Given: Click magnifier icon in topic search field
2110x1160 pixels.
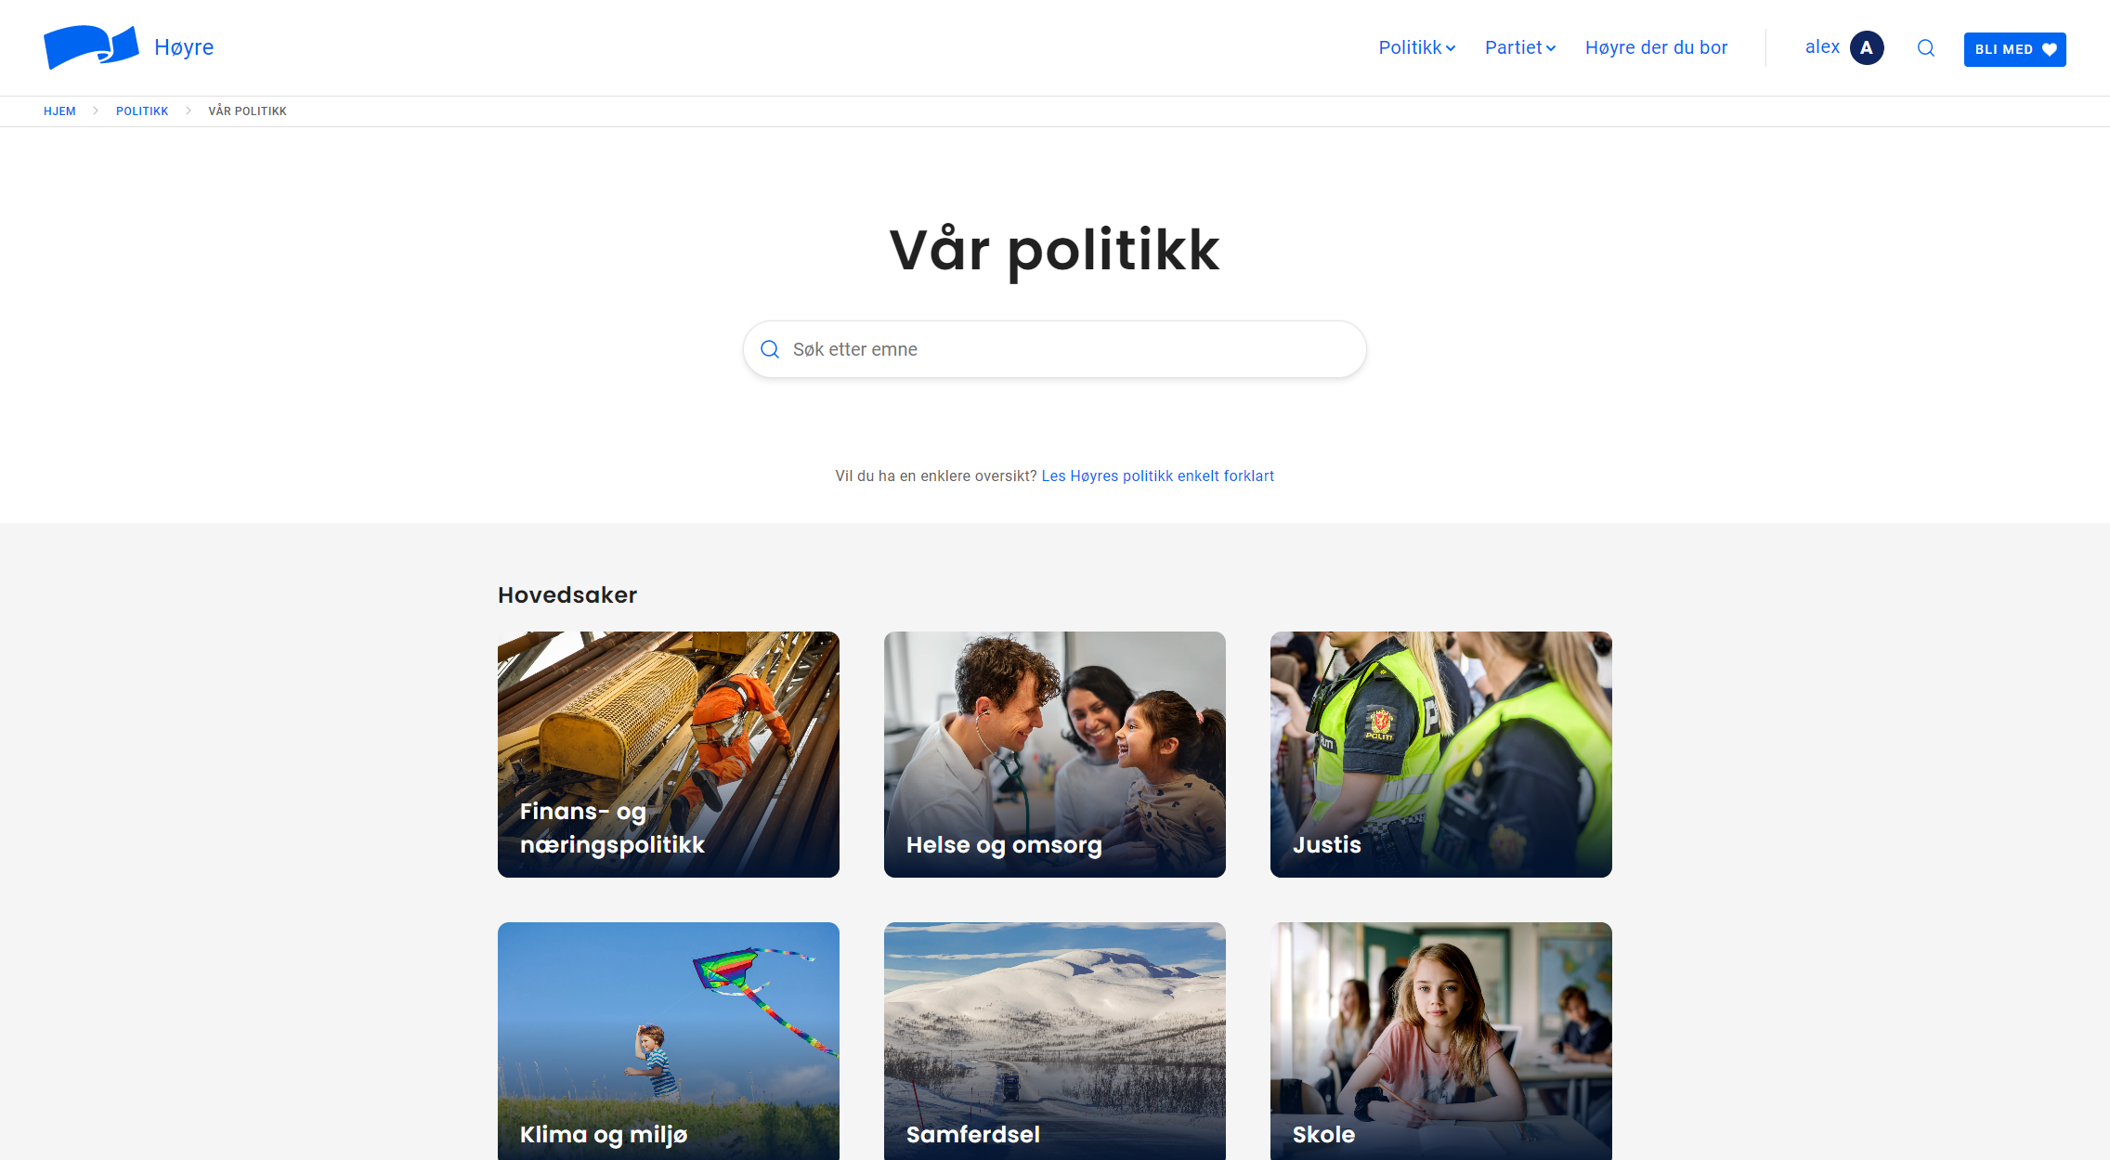Looking at the screenshot, I should (x=769, y=349).
